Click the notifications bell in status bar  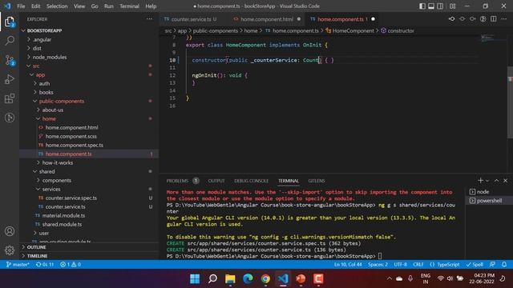tap(504, 265)
